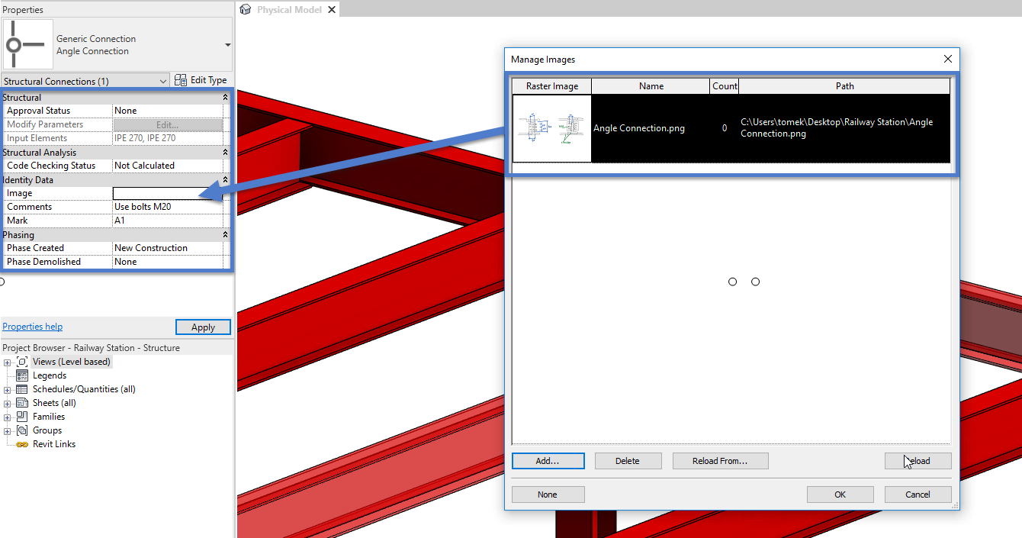Click the Groups icon in the browser
The image size is (1022, 538).
point(22,430)
